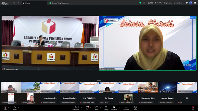Select Robby_Bawaslu Kap thumbnail
198x111 pixels.
coord(30,98)
